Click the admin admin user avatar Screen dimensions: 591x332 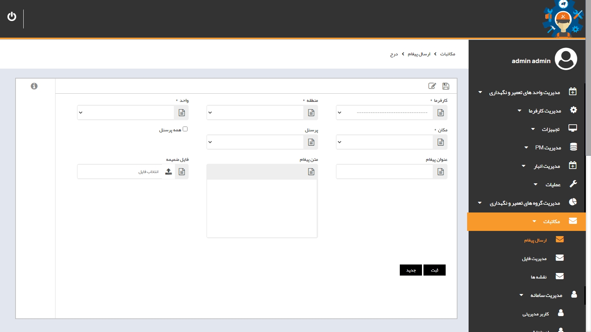566,59
